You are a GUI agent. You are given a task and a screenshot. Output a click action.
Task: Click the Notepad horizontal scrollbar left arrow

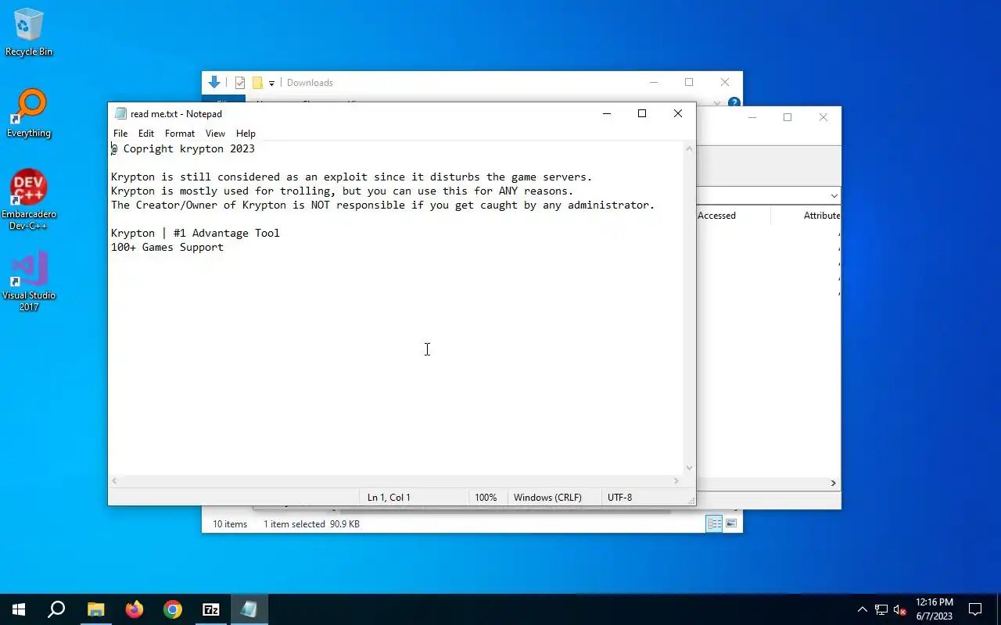coord(115,481)
